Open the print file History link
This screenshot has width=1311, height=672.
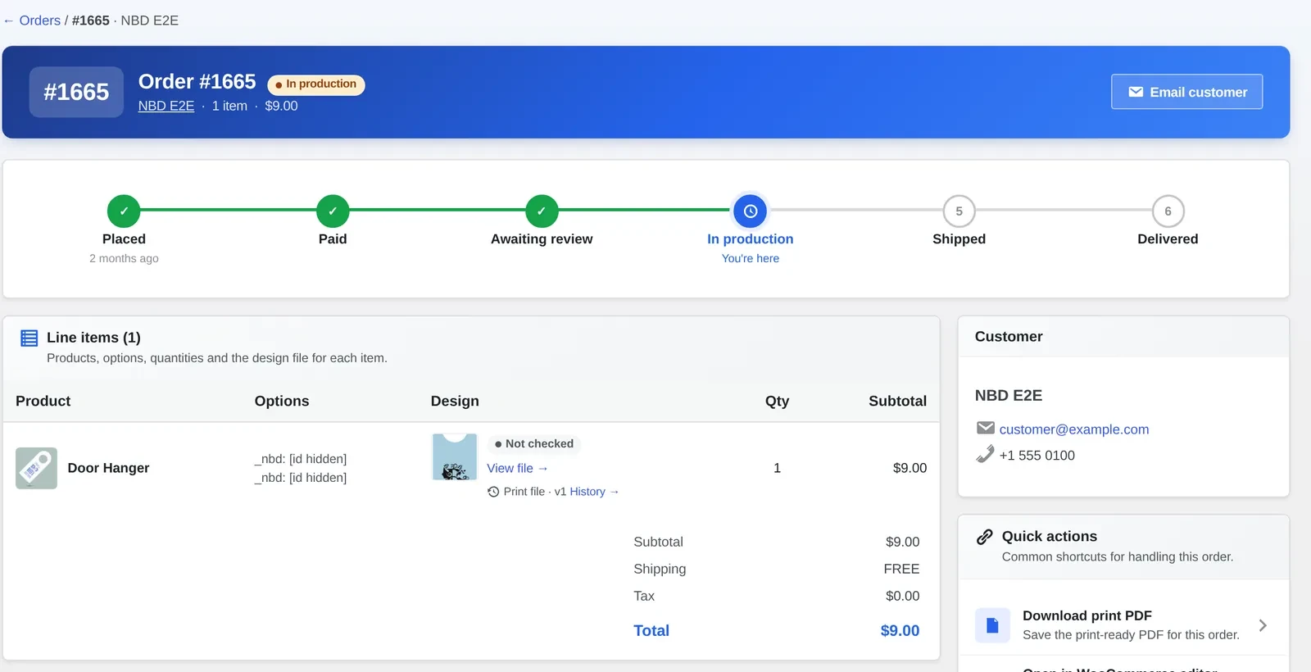(x=594, y=492)
